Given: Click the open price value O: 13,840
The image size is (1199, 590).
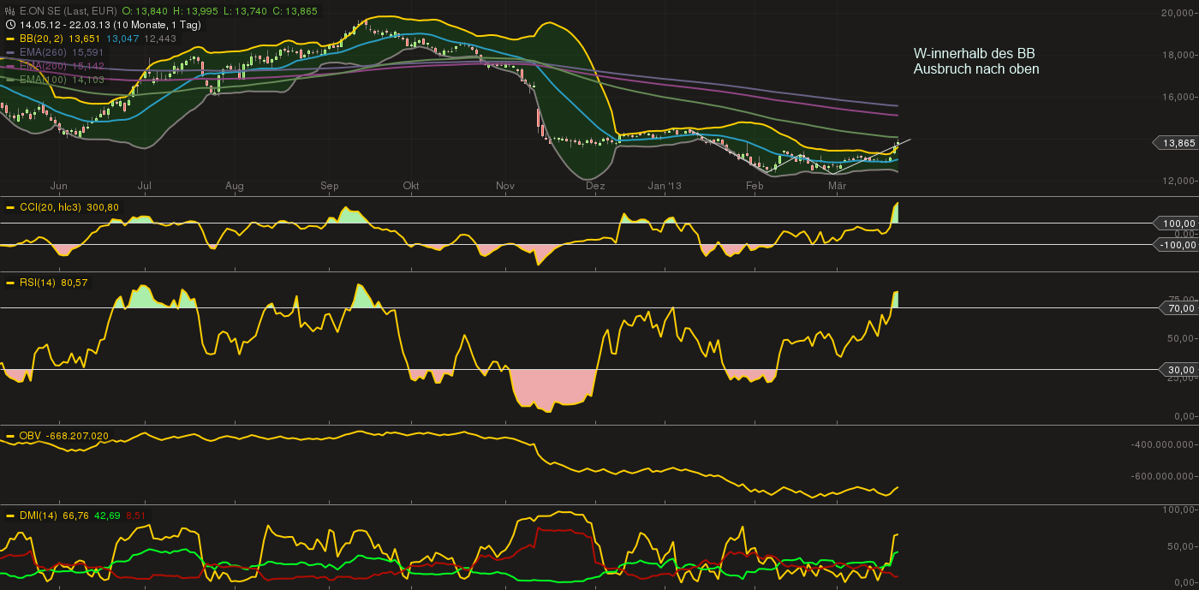Looking at the screenshot, I should [x=145, y=11].
